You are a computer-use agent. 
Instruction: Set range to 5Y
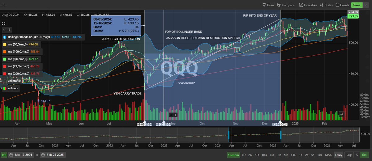[313, 155]
